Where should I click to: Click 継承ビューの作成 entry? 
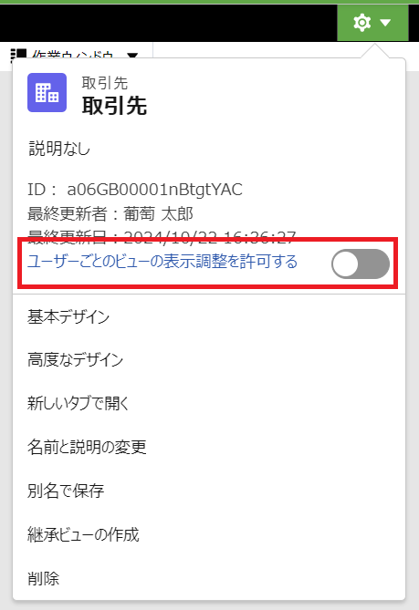[83, 534]
